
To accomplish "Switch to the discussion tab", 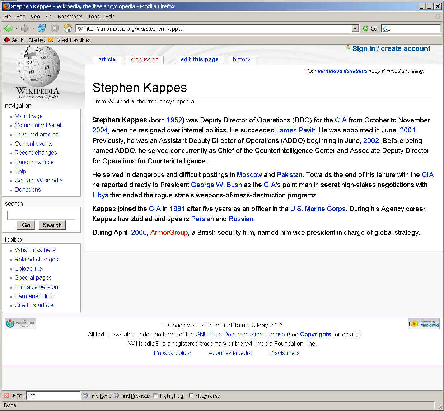I will coord(145,60).
